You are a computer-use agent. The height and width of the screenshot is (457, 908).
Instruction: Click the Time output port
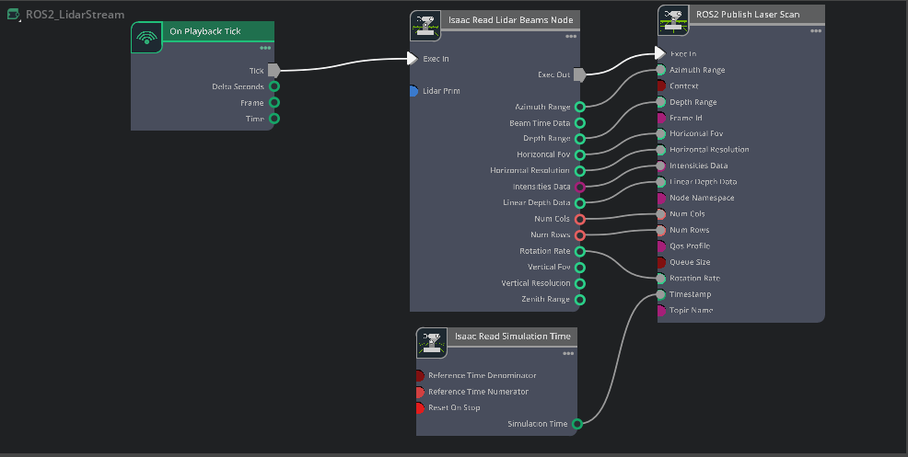point(274,119)
